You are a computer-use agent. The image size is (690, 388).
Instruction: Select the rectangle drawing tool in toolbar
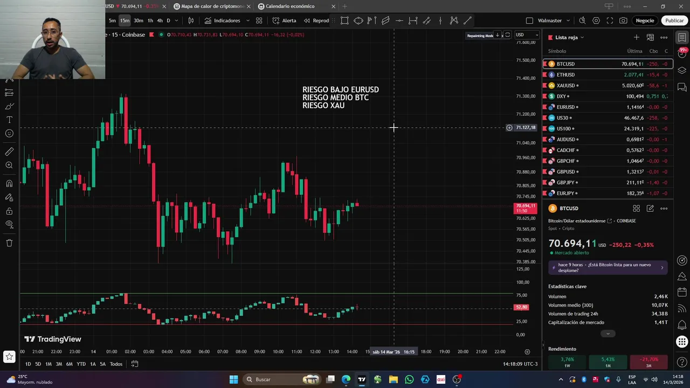point(344,20)
